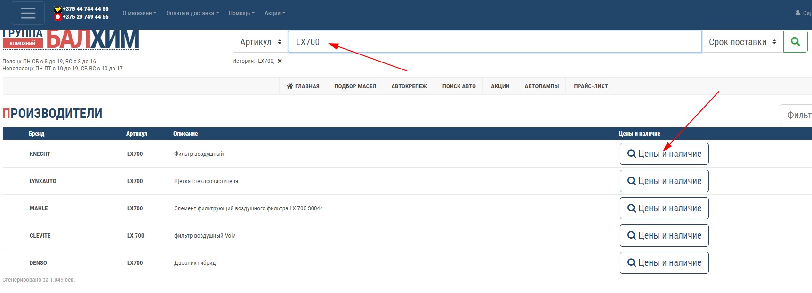Click the second phone number operator icon
Image resolution: width=812 pixels, height=293 pixels.
[x=58, y=17]
